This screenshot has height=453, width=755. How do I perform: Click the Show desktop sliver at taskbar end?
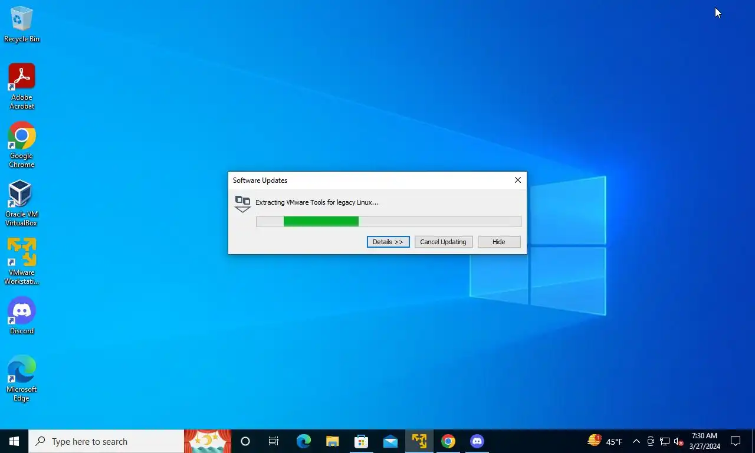(753, 441)
